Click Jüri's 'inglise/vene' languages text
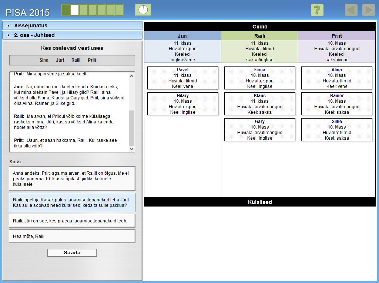 click(x=183, y=60)
